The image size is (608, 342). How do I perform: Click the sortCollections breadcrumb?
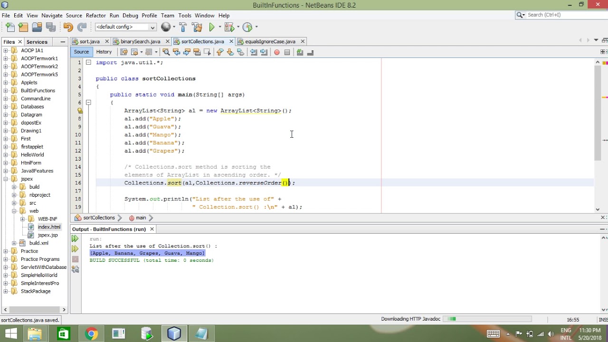[x=99, y=218]
